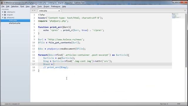The width and height of the screenshot is (188, 106).
Task: Click the FOLDERS sidebar heading
Action: (x=5, y=9)
